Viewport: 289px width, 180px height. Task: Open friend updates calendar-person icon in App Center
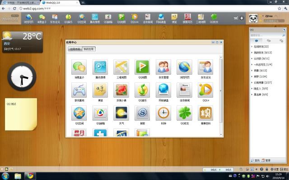205,67
